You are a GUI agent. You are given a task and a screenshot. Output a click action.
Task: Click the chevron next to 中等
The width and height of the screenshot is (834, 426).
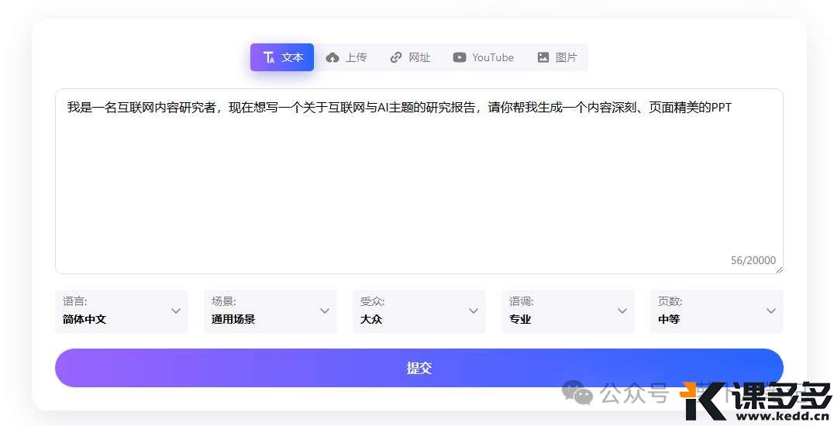tap(771, 311)
